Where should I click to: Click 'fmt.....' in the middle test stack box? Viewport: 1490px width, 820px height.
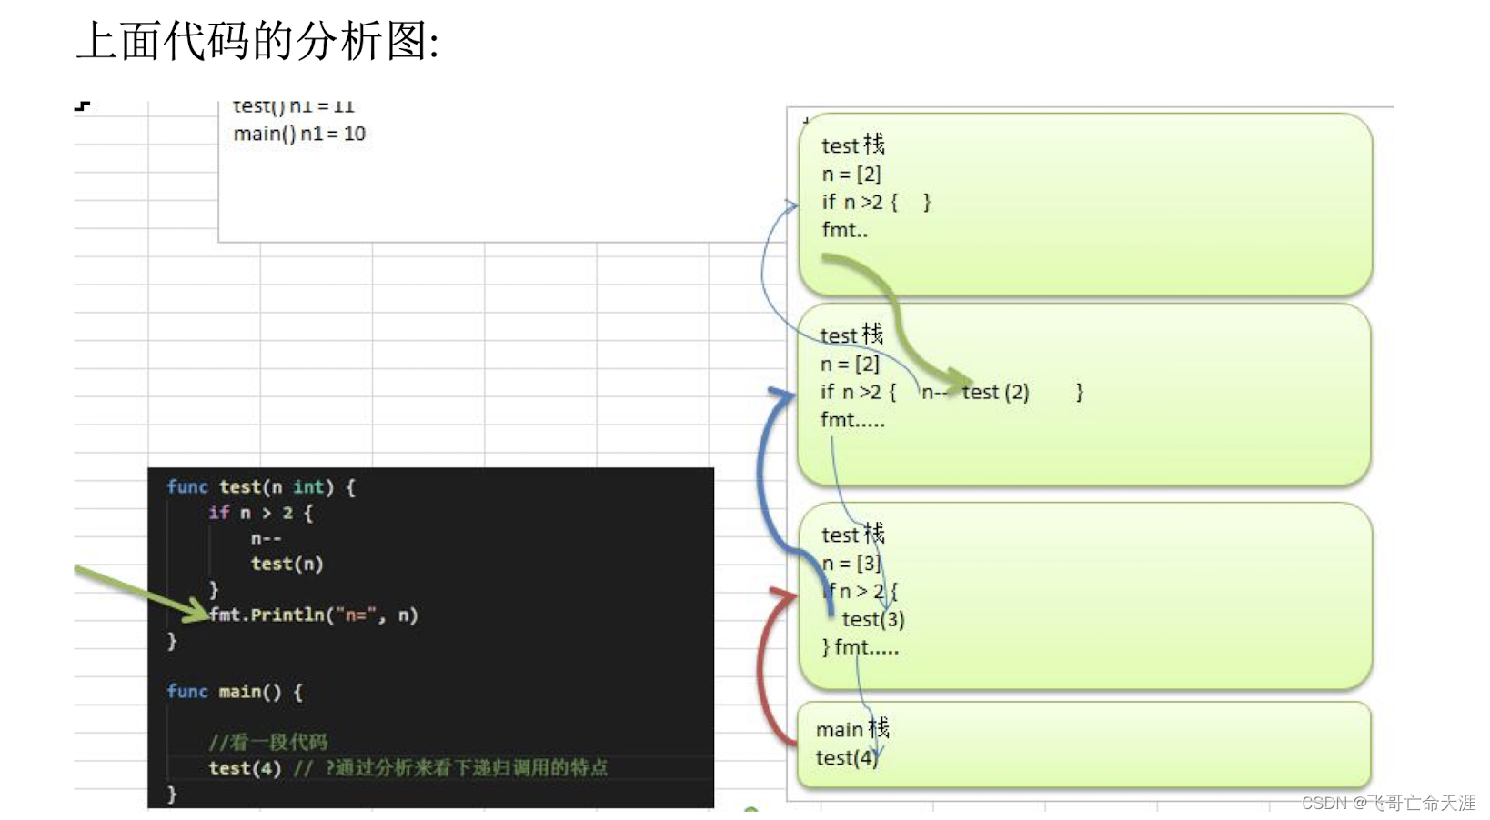pyautogui.click(x=852, y=420)
